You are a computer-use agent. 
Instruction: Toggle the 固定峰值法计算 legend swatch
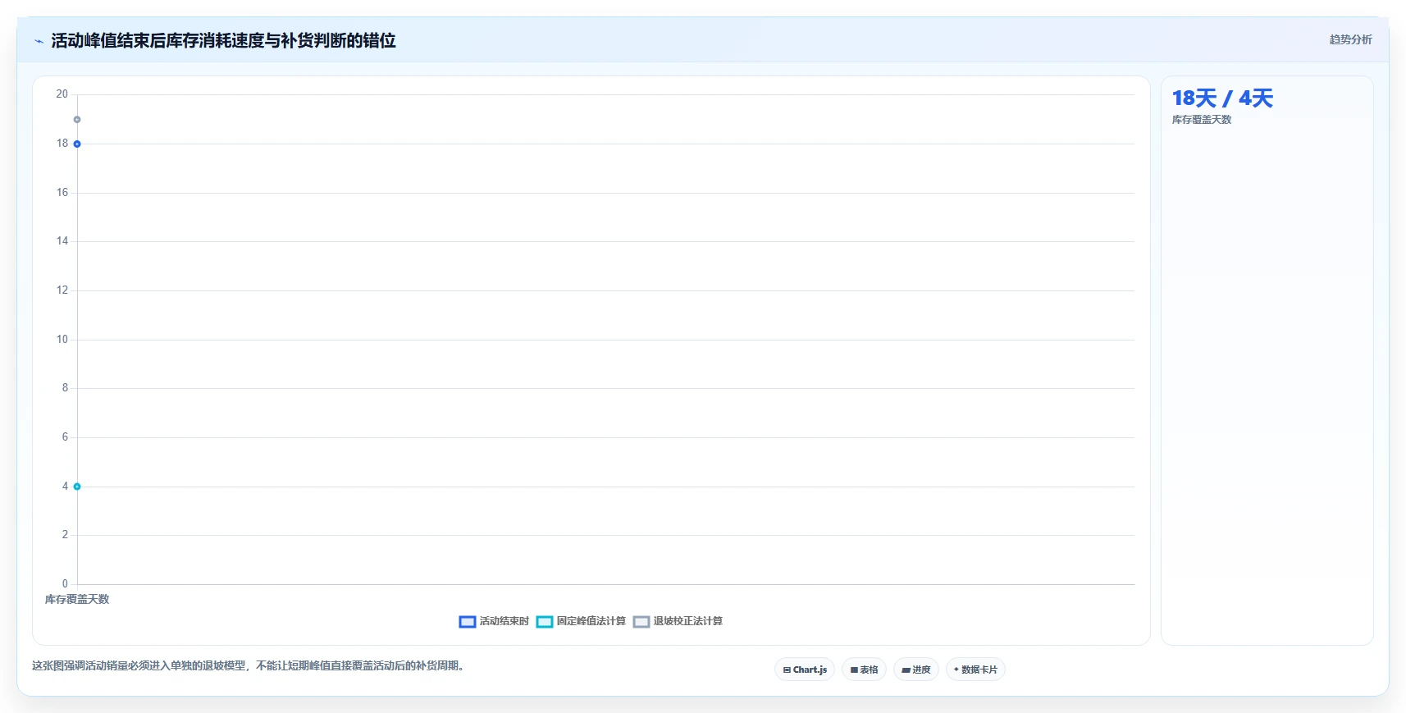[x=545, y=622]
